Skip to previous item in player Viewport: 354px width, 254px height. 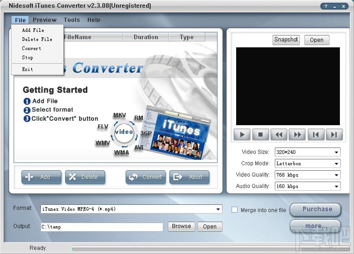coord(316,135)
